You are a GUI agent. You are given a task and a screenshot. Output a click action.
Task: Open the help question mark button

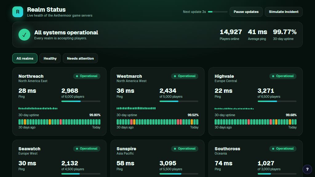[x=307, y=169]
